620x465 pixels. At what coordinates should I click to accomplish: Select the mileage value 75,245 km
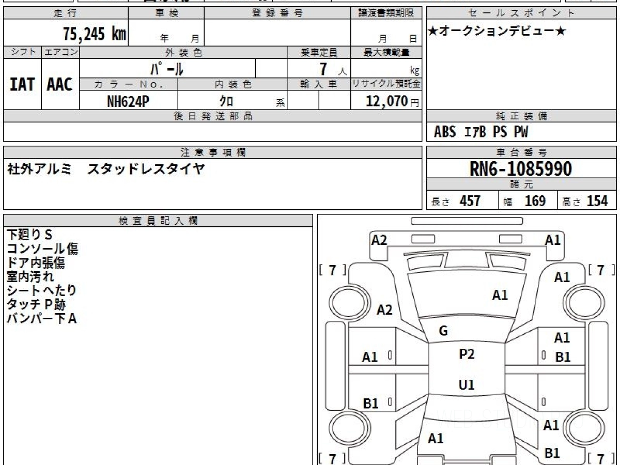pyautogui.click(x=95, y=35)
